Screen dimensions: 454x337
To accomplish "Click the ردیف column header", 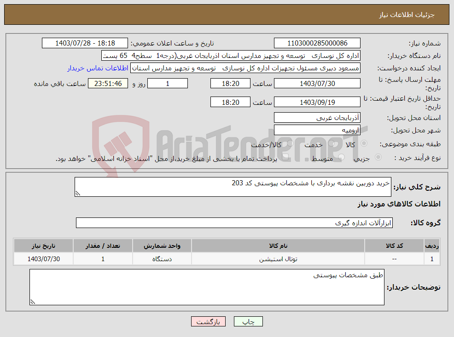I will pos(432,246).
